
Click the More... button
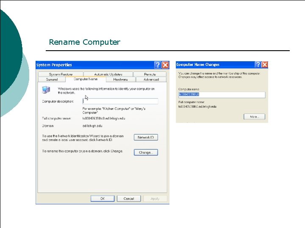254,117
